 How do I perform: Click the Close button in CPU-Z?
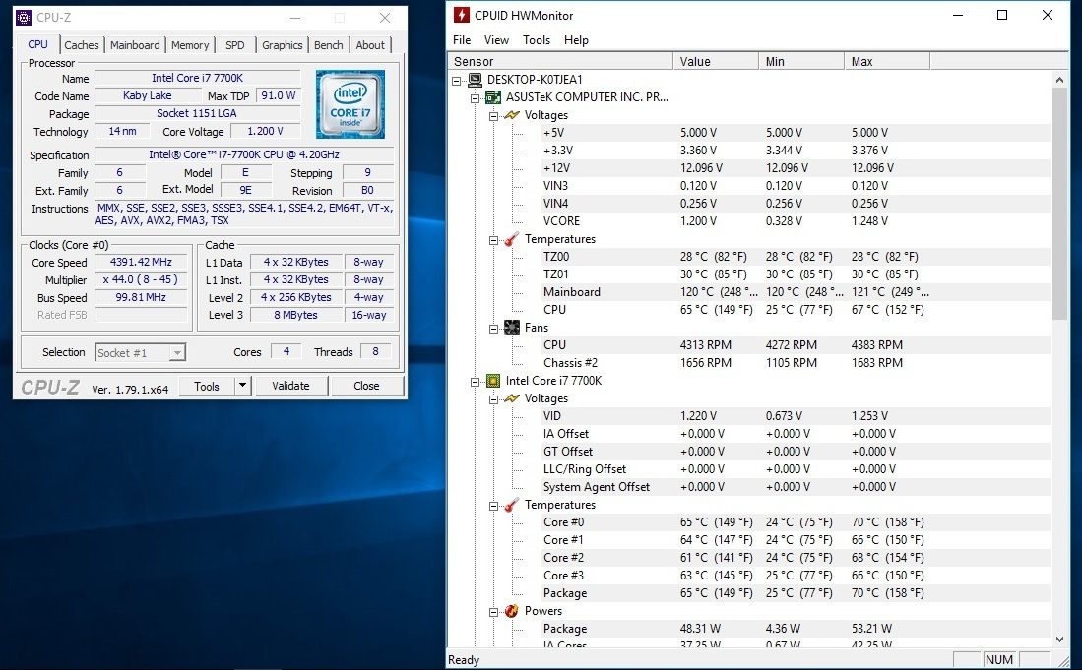click(x=366, y=386)
